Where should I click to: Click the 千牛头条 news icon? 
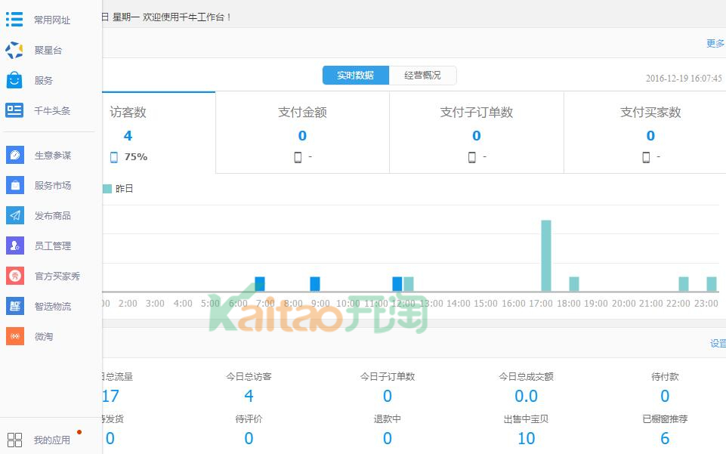pyautogui.click(x=14, y=110)
